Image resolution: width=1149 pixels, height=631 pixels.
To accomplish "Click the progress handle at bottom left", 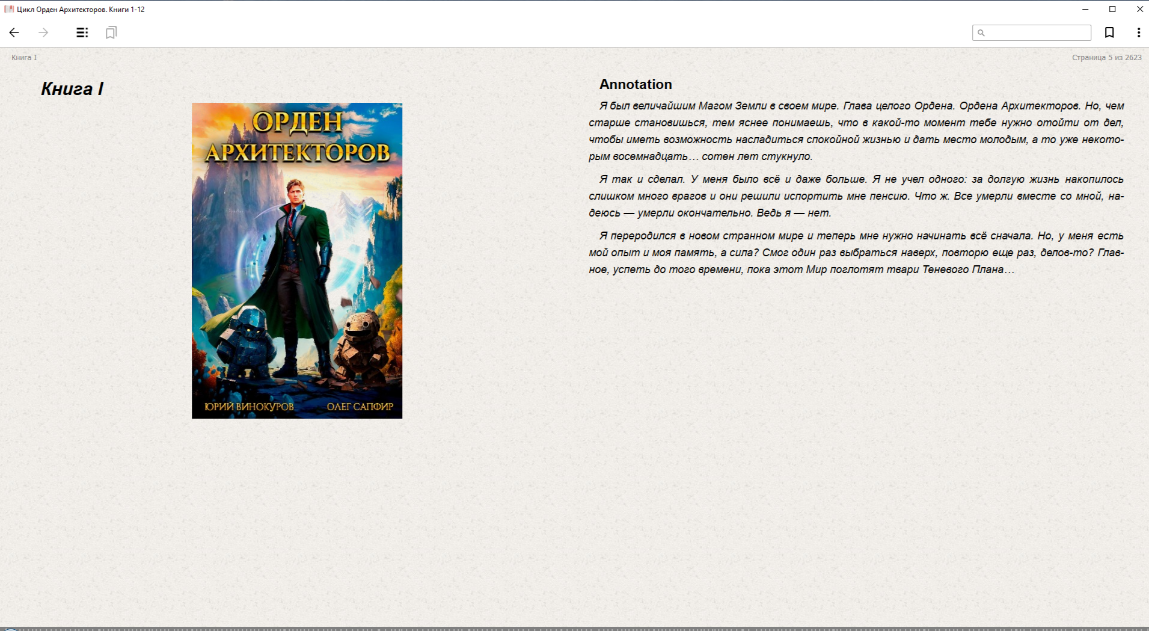I will pos(10,629).
